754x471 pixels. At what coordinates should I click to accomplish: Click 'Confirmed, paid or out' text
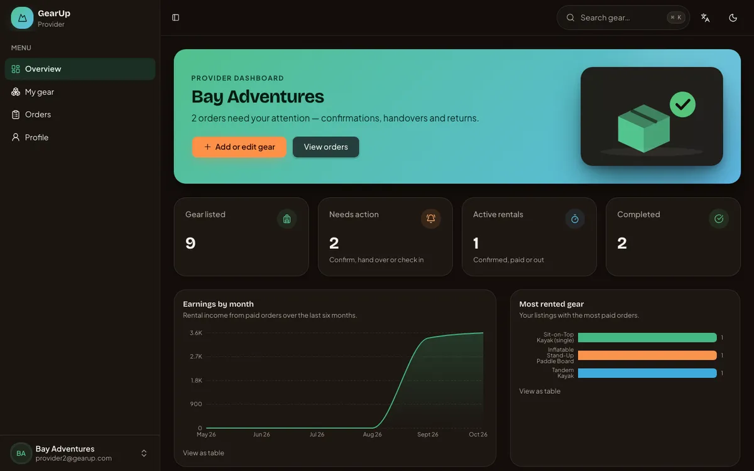click(508, 260)
